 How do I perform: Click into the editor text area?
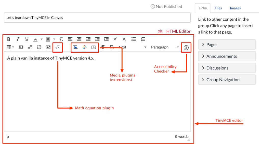97,92
